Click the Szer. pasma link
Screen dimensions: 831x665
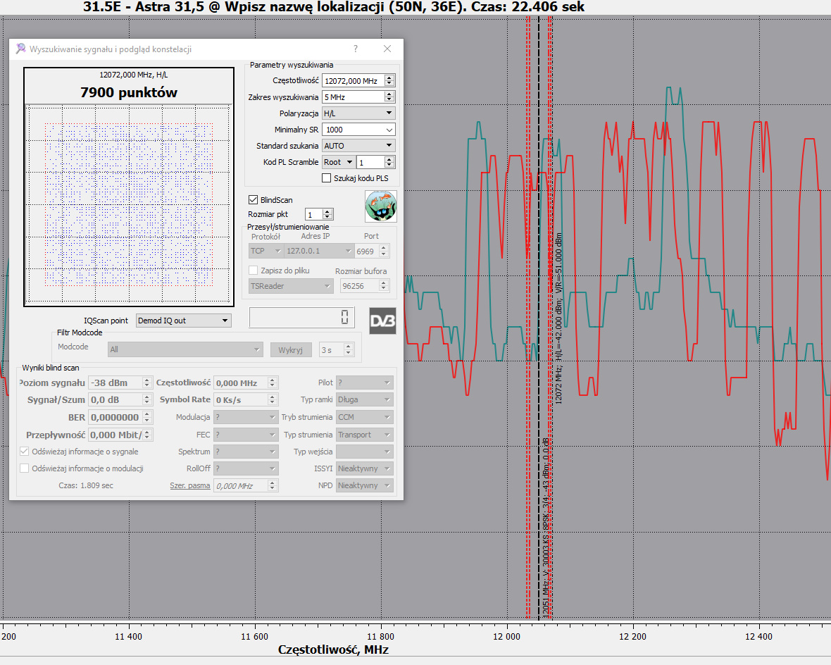(189, 485)
